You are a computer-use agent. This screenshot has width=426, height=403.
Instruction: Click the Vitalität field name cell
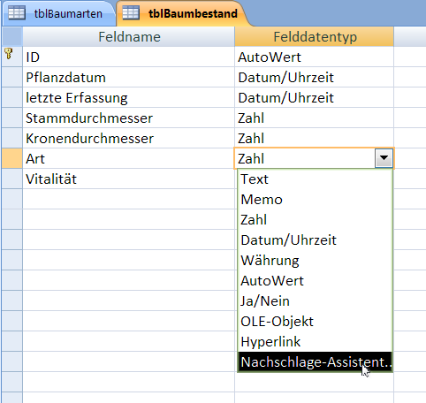(129, 179)
